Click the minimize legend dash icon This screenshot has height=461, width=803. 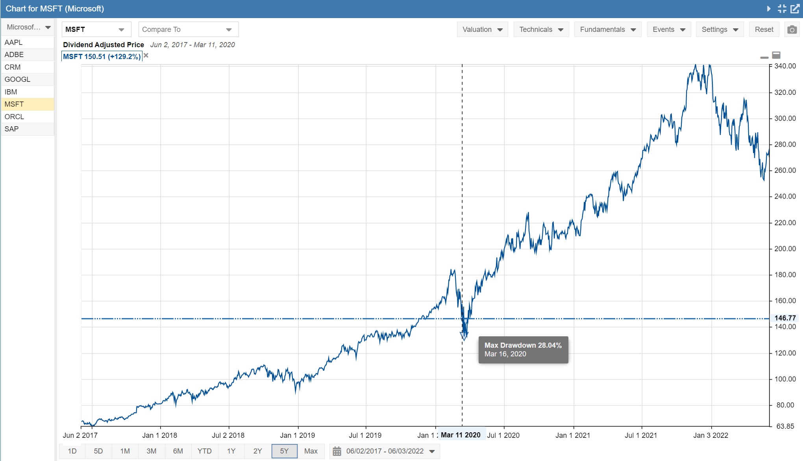(764, 57)
